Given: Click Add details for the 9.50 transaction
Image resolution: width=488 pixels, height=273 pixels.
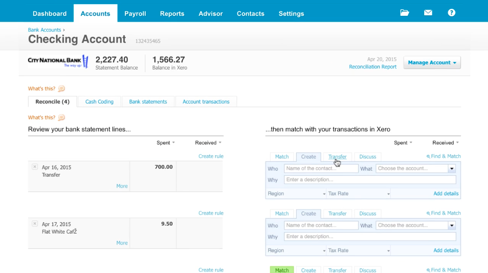Looking at the screenshot, I should pos(446,250).
